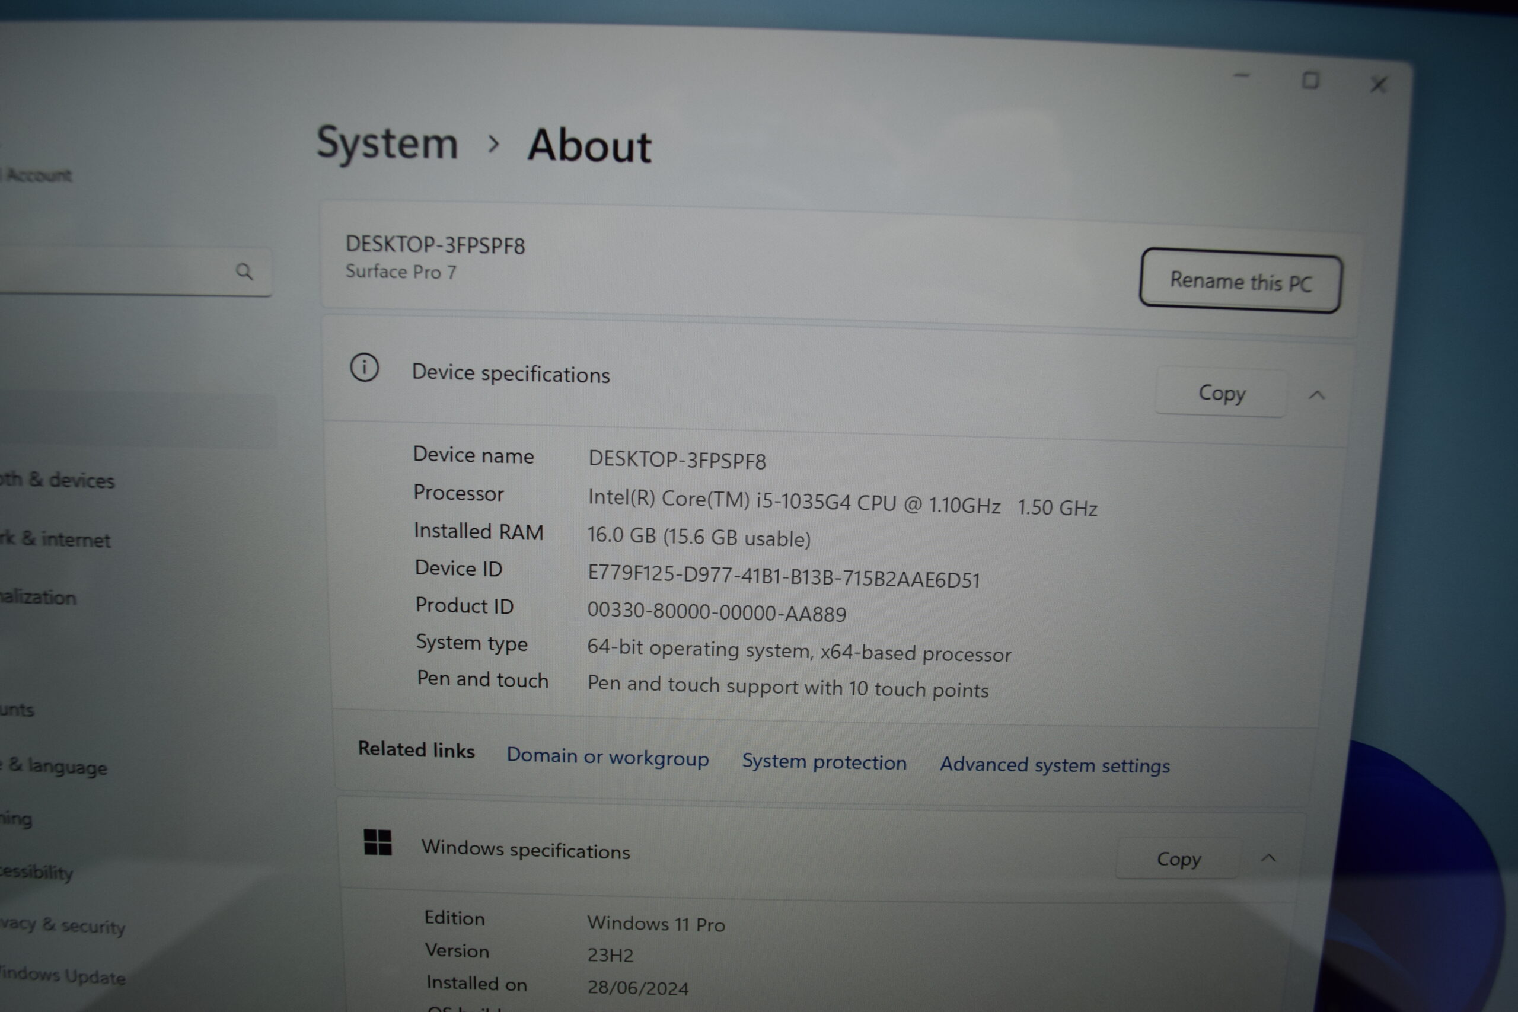Open Bluetooth & devices in sidebar
The image size is (1518, 1012).
[x=57, y=480]
